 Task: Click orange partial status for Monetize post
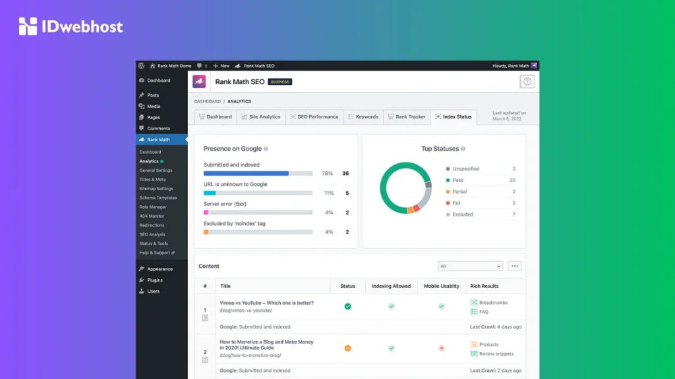[348, 349]
